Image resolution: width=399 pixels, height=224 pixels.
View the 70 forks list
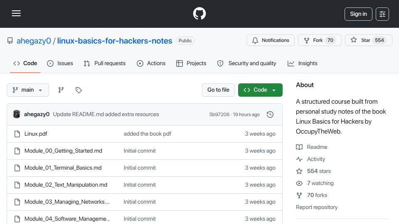click(x=312, y=195)
